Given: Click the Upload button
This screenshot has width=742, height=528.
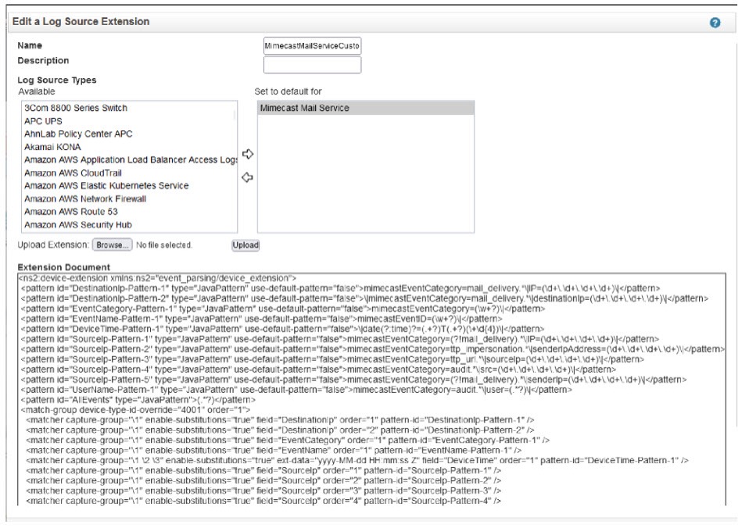Looking at the screenshot, I should 246,245.
